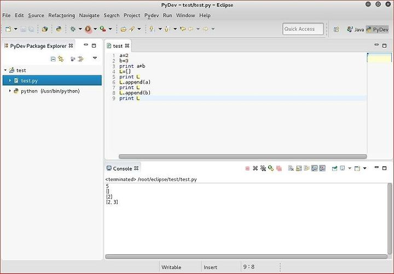Open the Window menu
Image resolution: width=394 pixels, height=274 pixels.
tap(186, 15)
